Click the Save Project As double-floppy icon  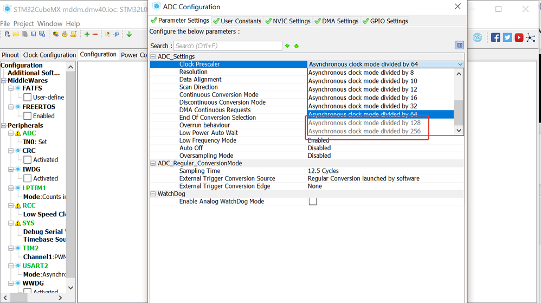[x=42, y=34]
